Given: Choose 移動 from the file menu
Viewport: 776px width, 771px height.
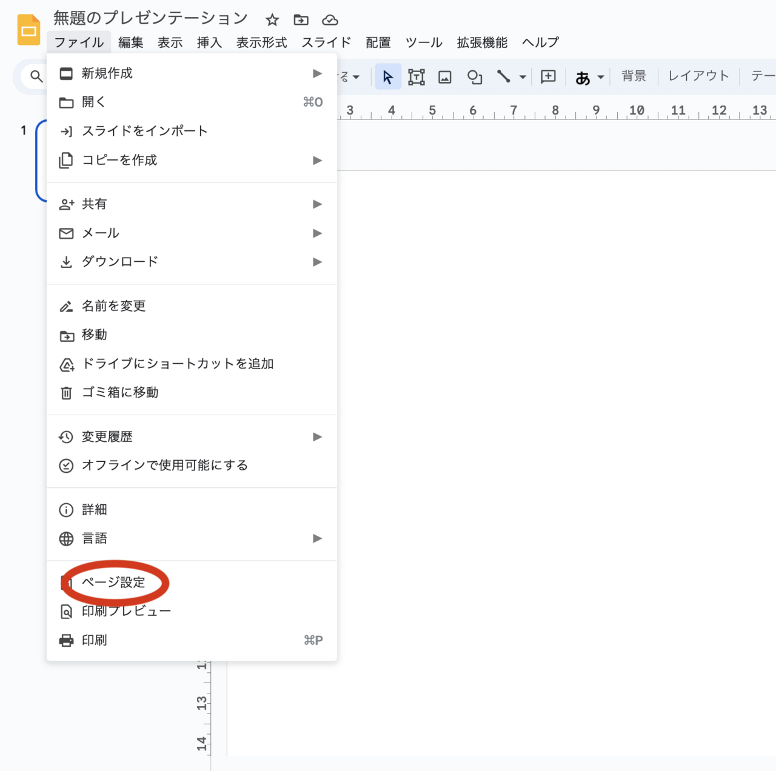Looking at the screenshot, I should click(192, 335).
